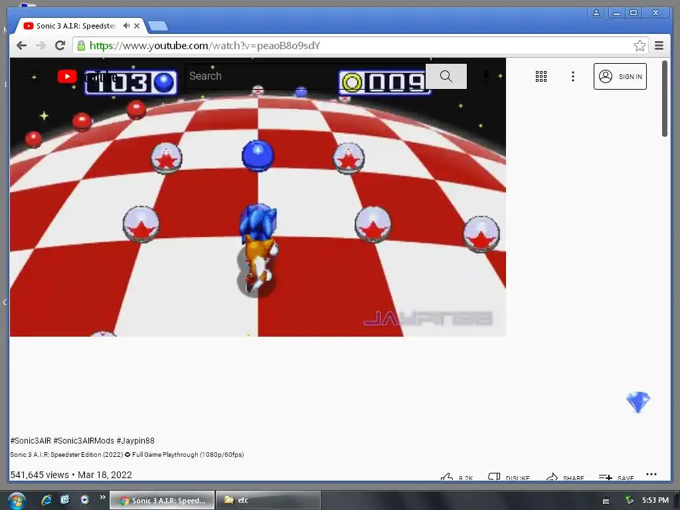This screenshot has width=680, height=510.
Task: Click the network tray icon
Action: tap(629, 501)
